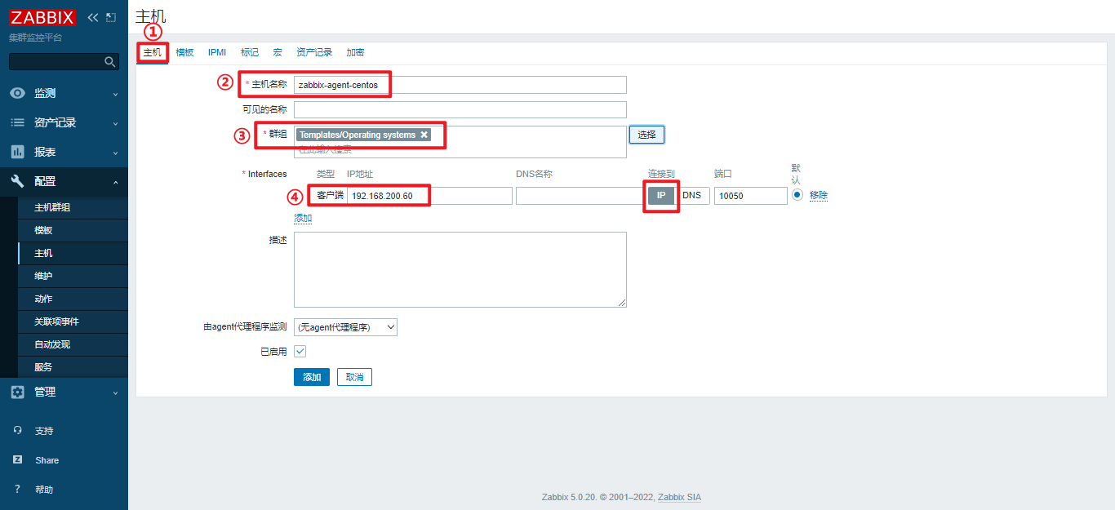This screenshot has width=1115, height=510.
Task: Switch to the 主机 tab
Action: (152, 52)
